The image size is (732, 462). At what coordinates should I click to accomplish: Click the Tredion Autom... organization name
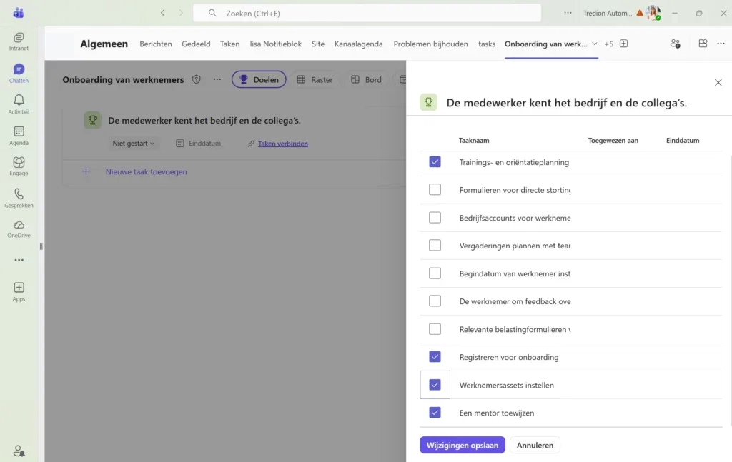tap(607, 13)
